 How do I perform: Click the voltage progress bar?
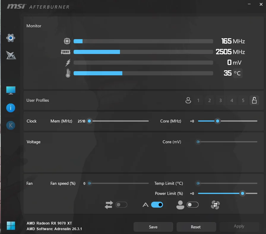[143, 63]
